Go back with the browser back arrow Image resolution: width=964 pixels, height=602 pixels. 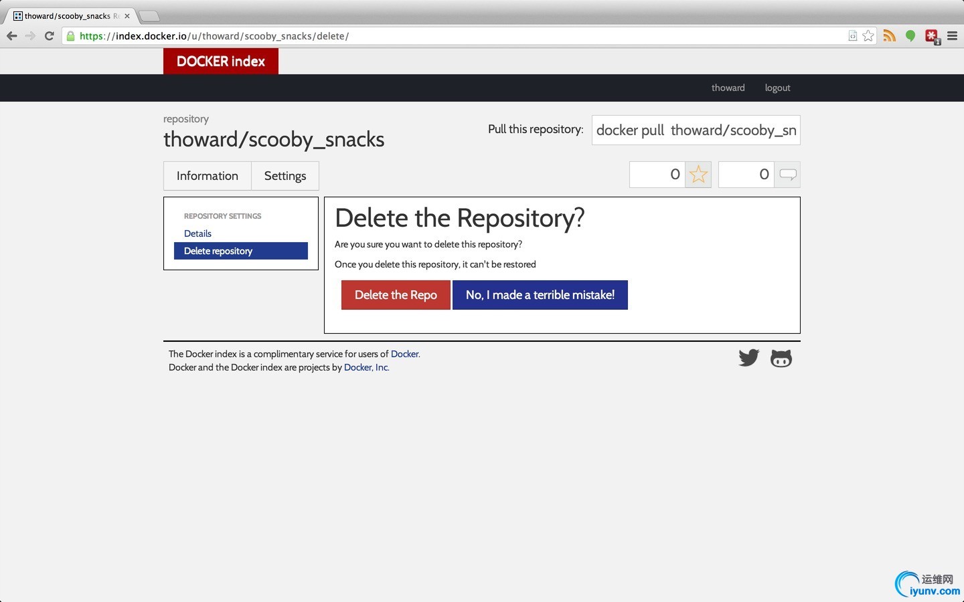[x=12, y=36]
